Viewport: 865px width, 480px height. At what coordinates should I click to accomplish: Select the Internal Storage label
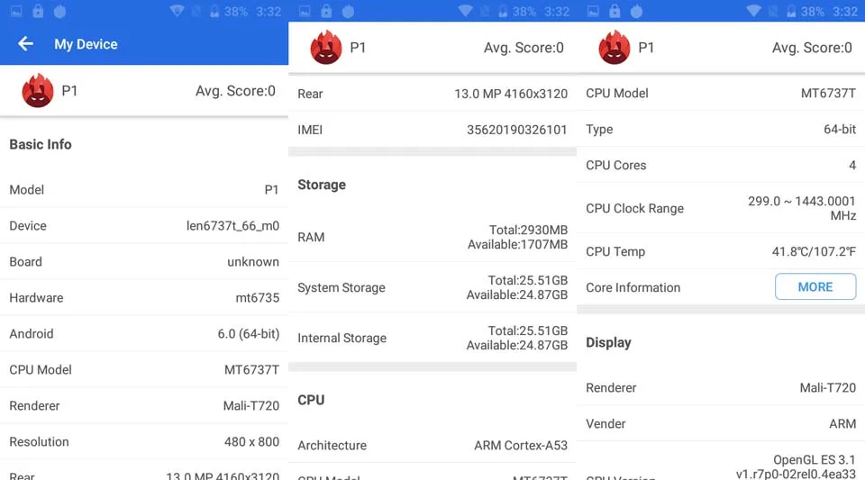[342, 338]
